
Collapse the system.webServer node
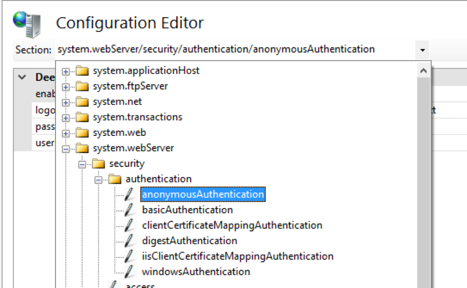66,148
